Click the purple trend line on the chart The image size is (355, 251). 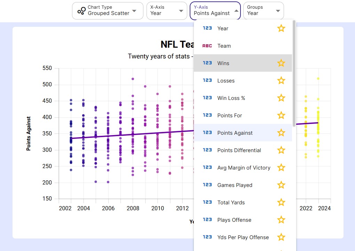(133, 134)
